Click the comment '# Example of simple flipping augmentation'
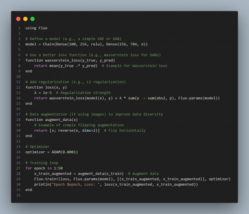Image resolution: width=249 pixels, height=214 pixels. tap(79, 125)
